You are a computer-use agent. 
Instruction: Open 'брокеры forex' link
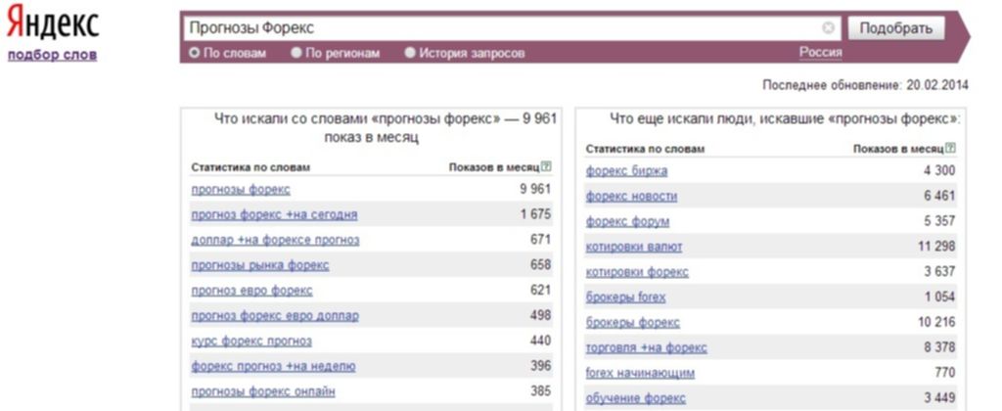(625, 297)
